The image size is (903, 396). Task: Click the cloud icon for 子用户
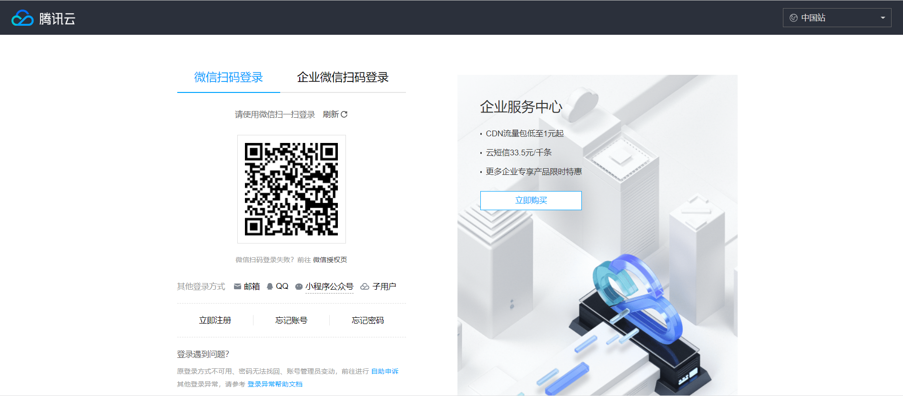pos(365,286)
